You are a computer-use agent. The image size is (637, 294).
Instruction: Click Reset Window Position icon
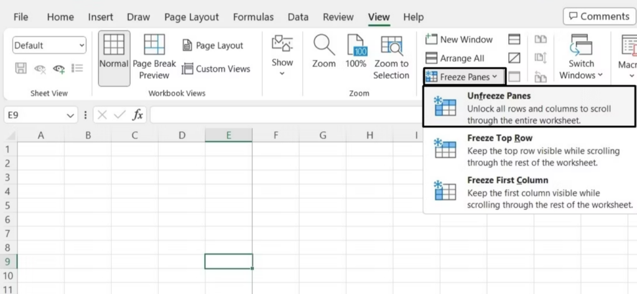point(541,76)
